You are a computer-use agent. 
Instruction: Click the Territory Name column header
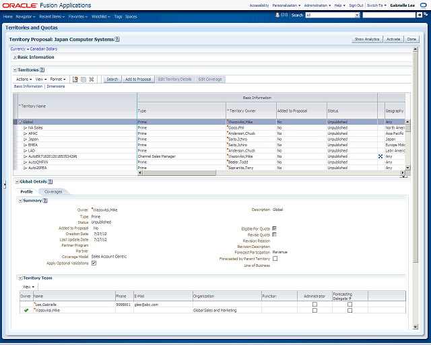pos(77,106)
